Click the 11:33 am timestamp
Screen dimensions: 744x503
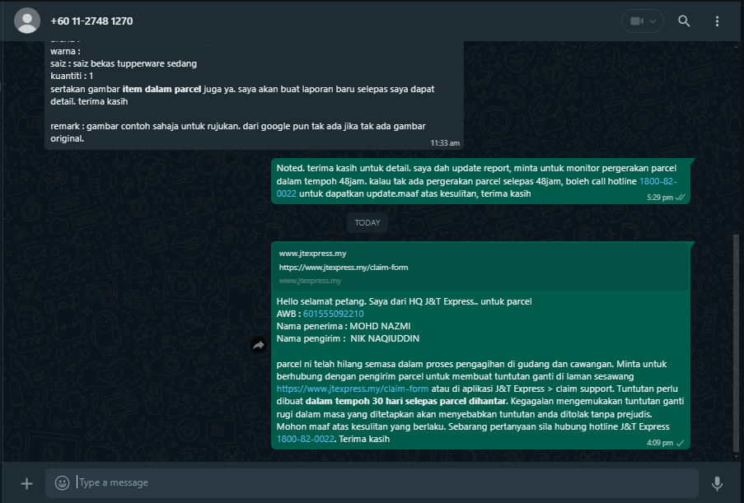(x=445, y=143)
